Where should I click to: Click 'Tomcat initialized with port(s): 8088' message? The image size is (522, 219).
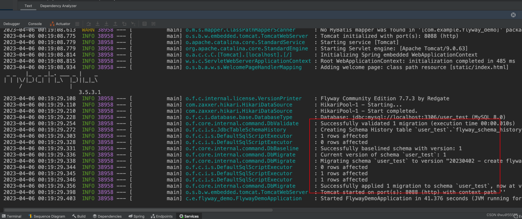389,36
